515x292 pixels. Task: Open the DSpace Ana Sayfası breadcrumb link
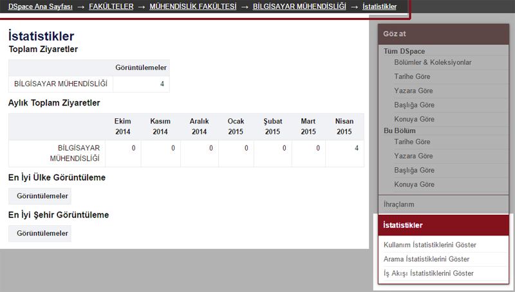click(40, 6)
